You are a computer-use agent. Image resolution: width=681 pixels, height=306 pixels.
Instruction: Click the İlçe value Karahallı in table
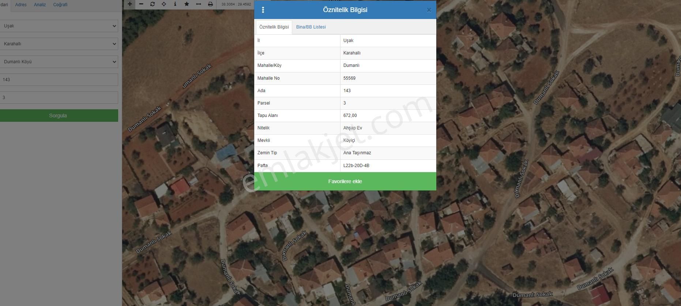point(352,53)
